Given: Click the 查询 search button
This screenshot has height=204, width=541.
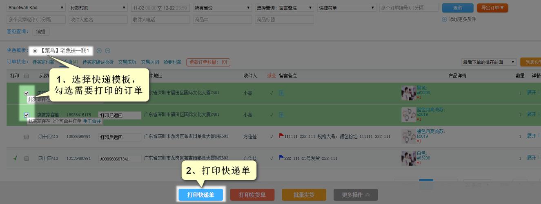Looking at the screenshot, I should (457, 8).
